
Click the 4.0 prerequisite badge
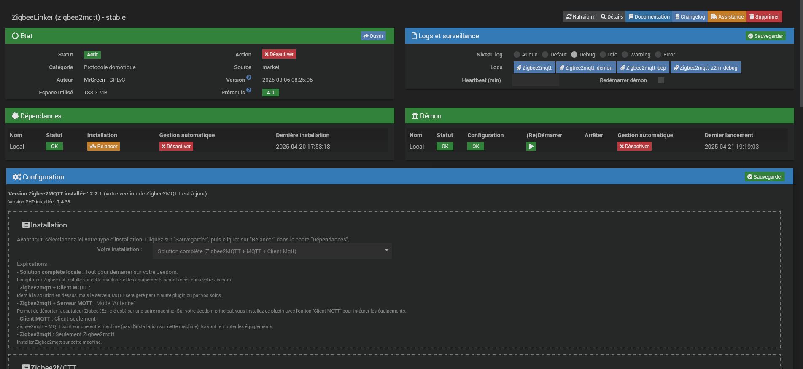[x=271, y=93]
